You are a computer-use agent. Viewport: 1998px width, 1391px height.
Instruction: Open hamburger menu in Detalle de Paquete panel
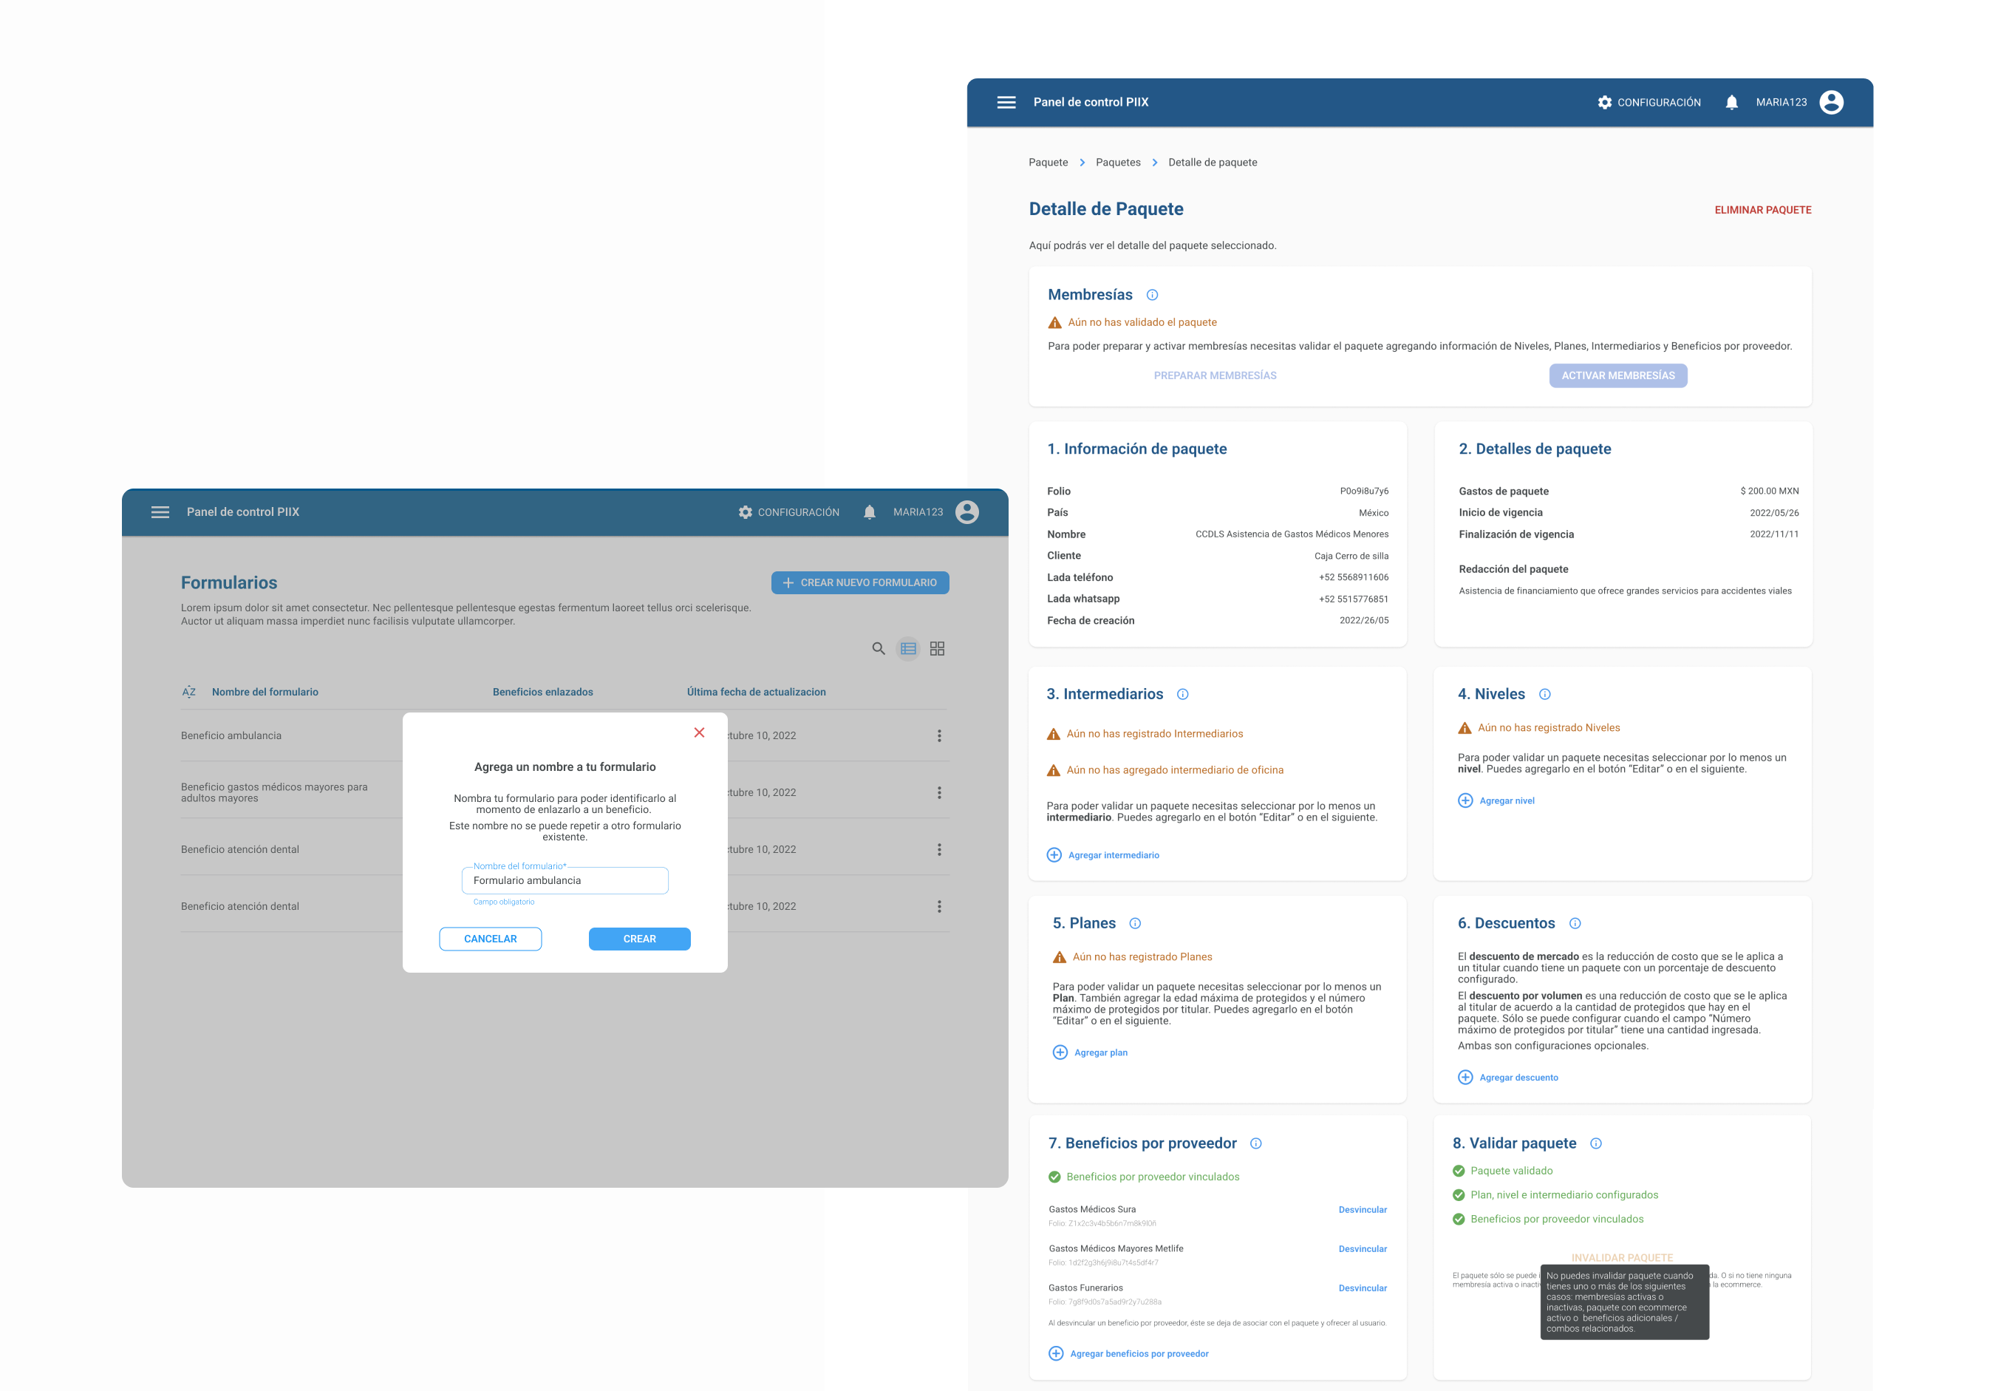coord(1006,103)
